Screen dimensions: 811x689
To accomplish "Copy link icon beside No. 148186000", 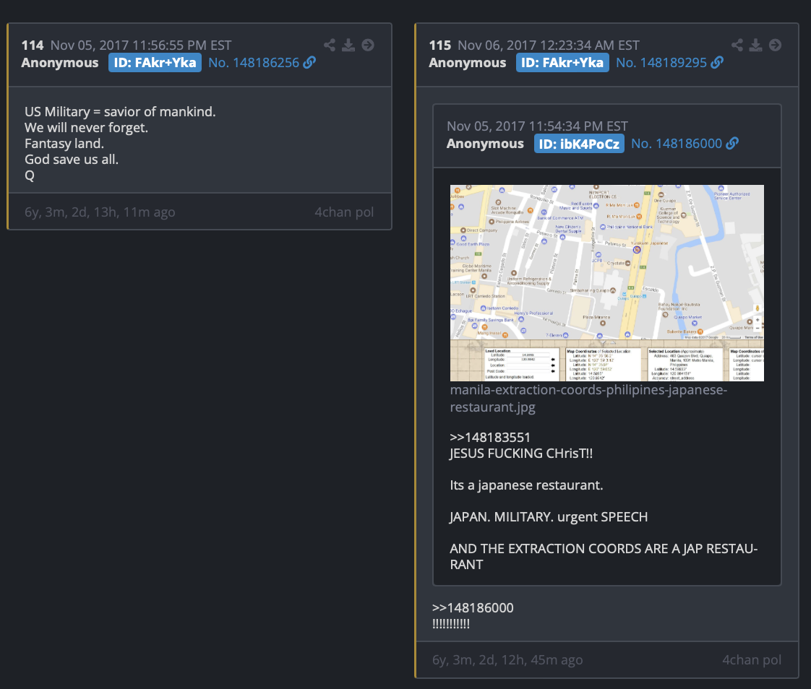I will 732,144.
